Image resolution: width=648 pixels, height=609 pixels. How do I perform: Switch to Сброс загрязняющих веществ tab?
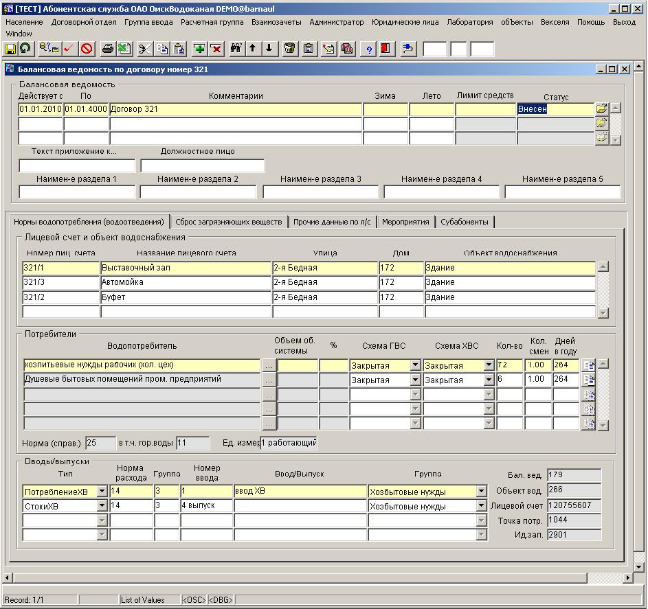tap(228, 222)
